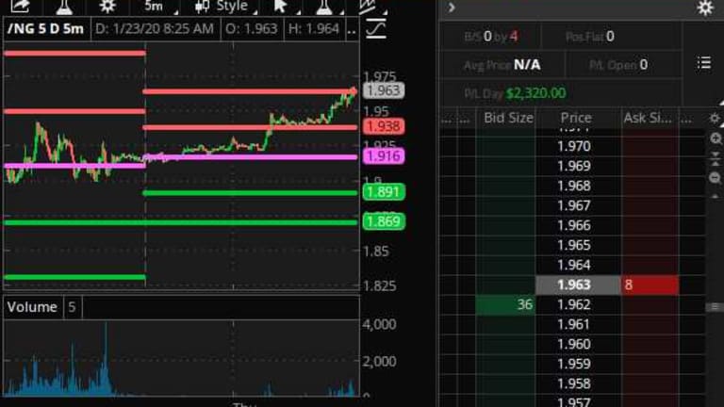724x407 pixels.
Task: Click the 1.964 price row
Action: click(573, 266)
